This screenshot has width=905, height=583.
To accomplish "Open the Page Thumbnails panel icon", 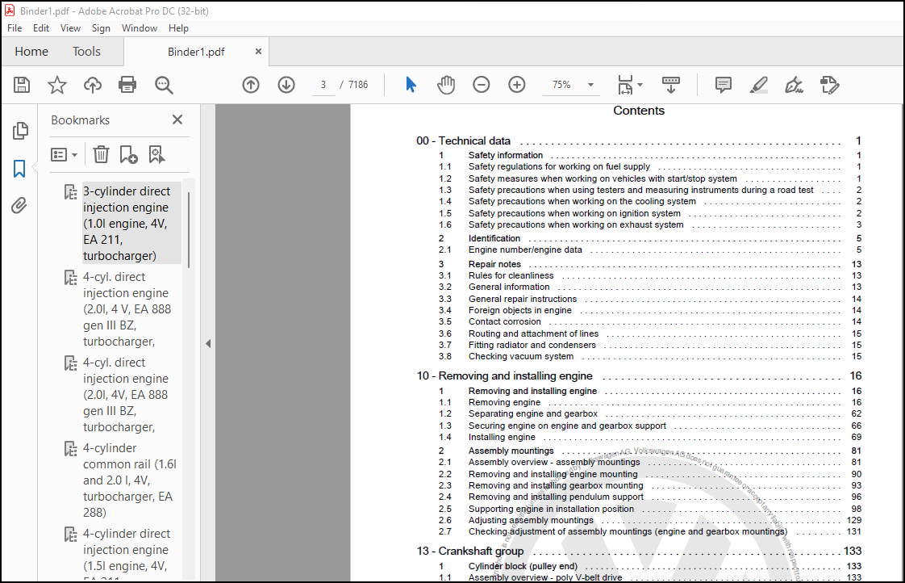I will (20, 131).
